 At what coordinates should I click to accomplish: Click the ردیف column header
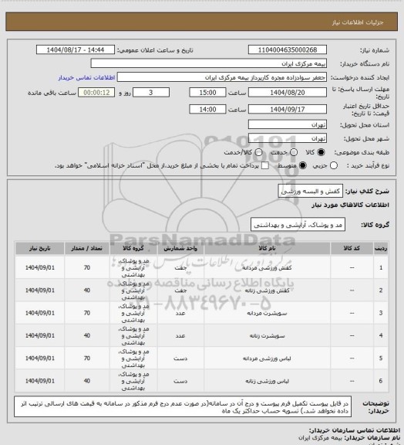click(381, 248)
